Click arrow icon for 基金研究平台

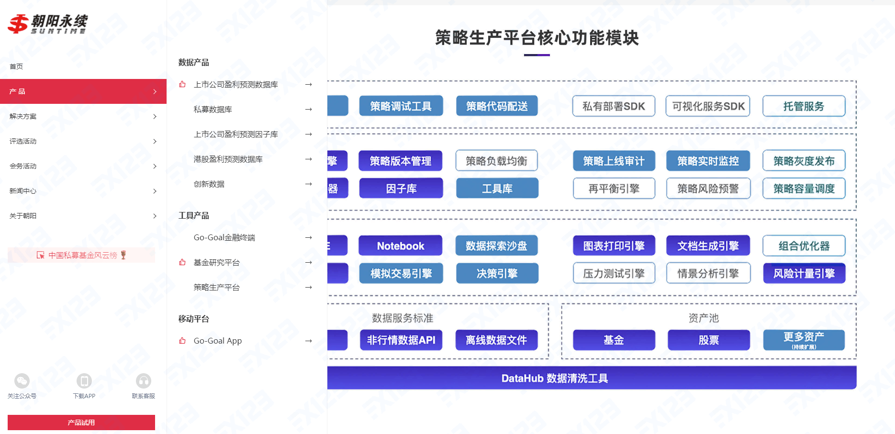(309, 262)
